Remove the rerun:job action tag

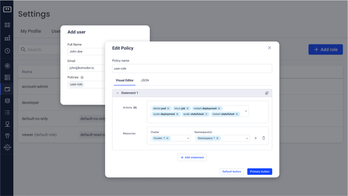click(187, 108)
